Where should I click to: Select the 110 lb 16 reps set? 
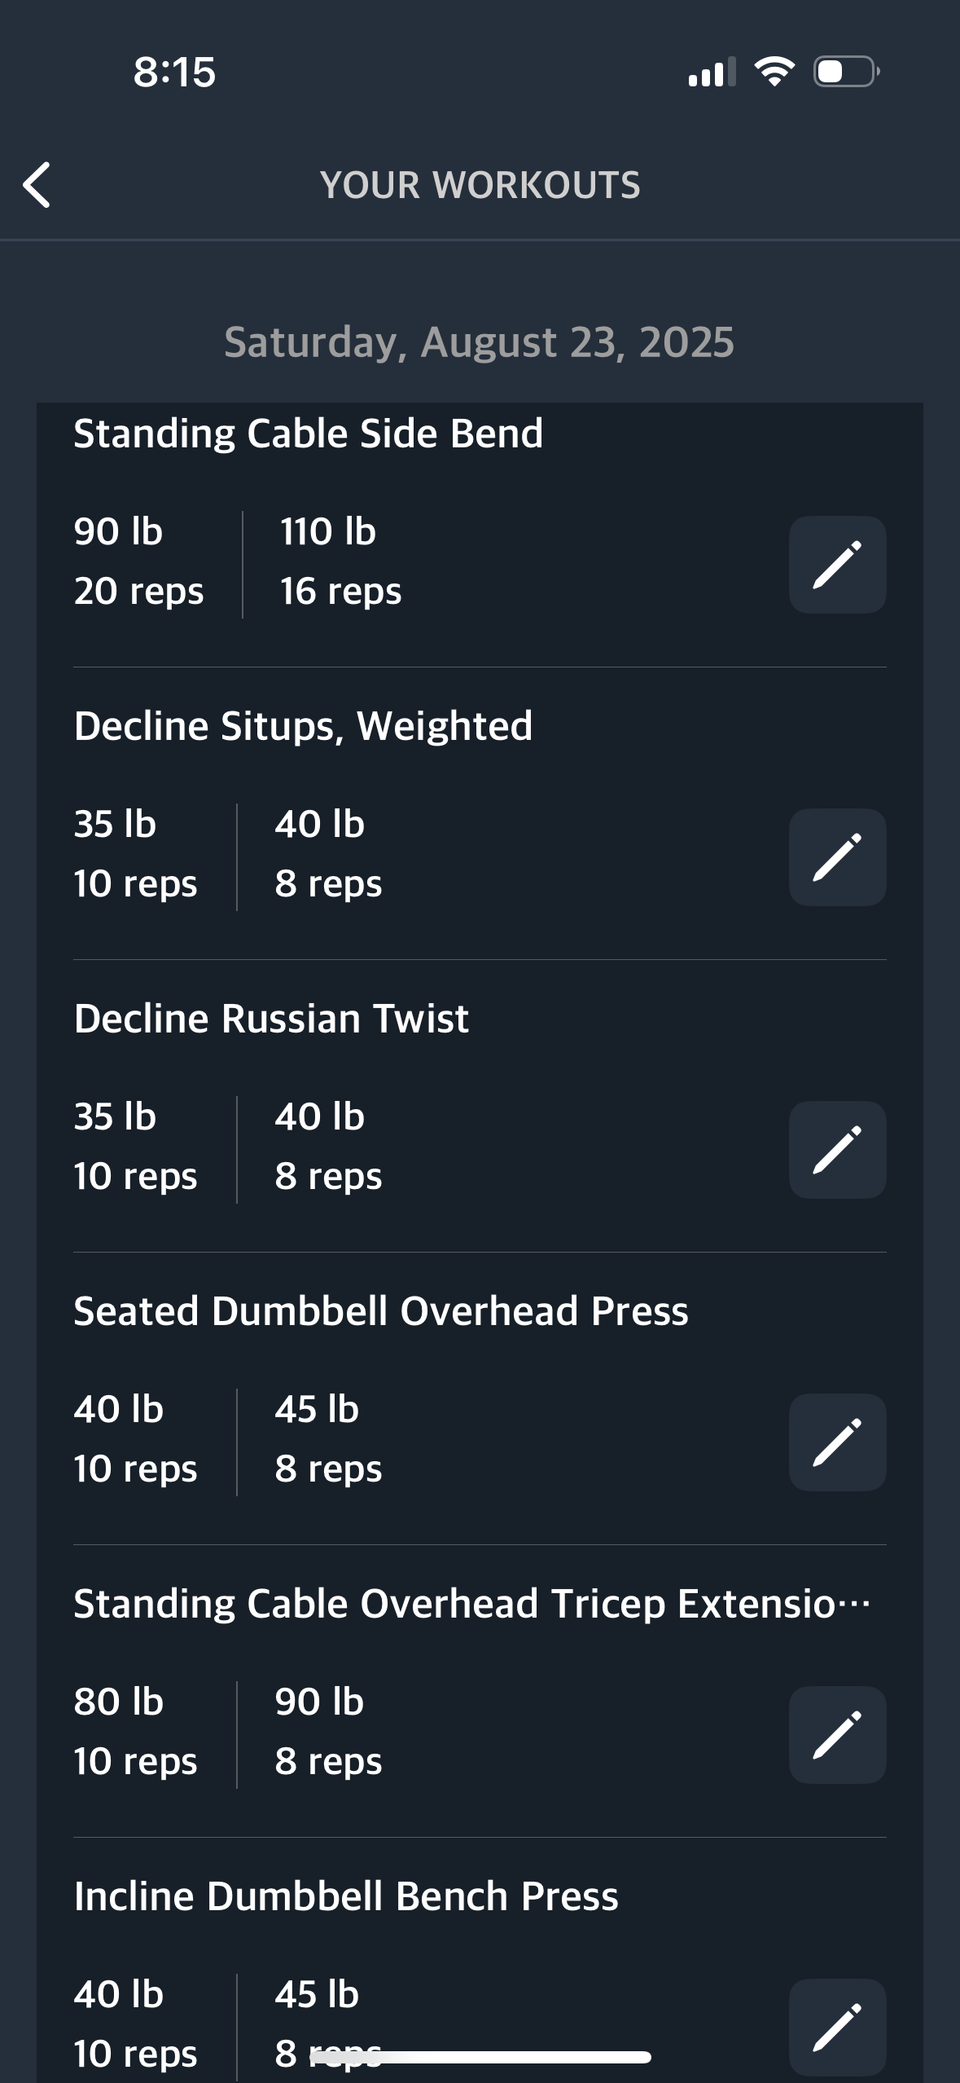coord(340,561)
